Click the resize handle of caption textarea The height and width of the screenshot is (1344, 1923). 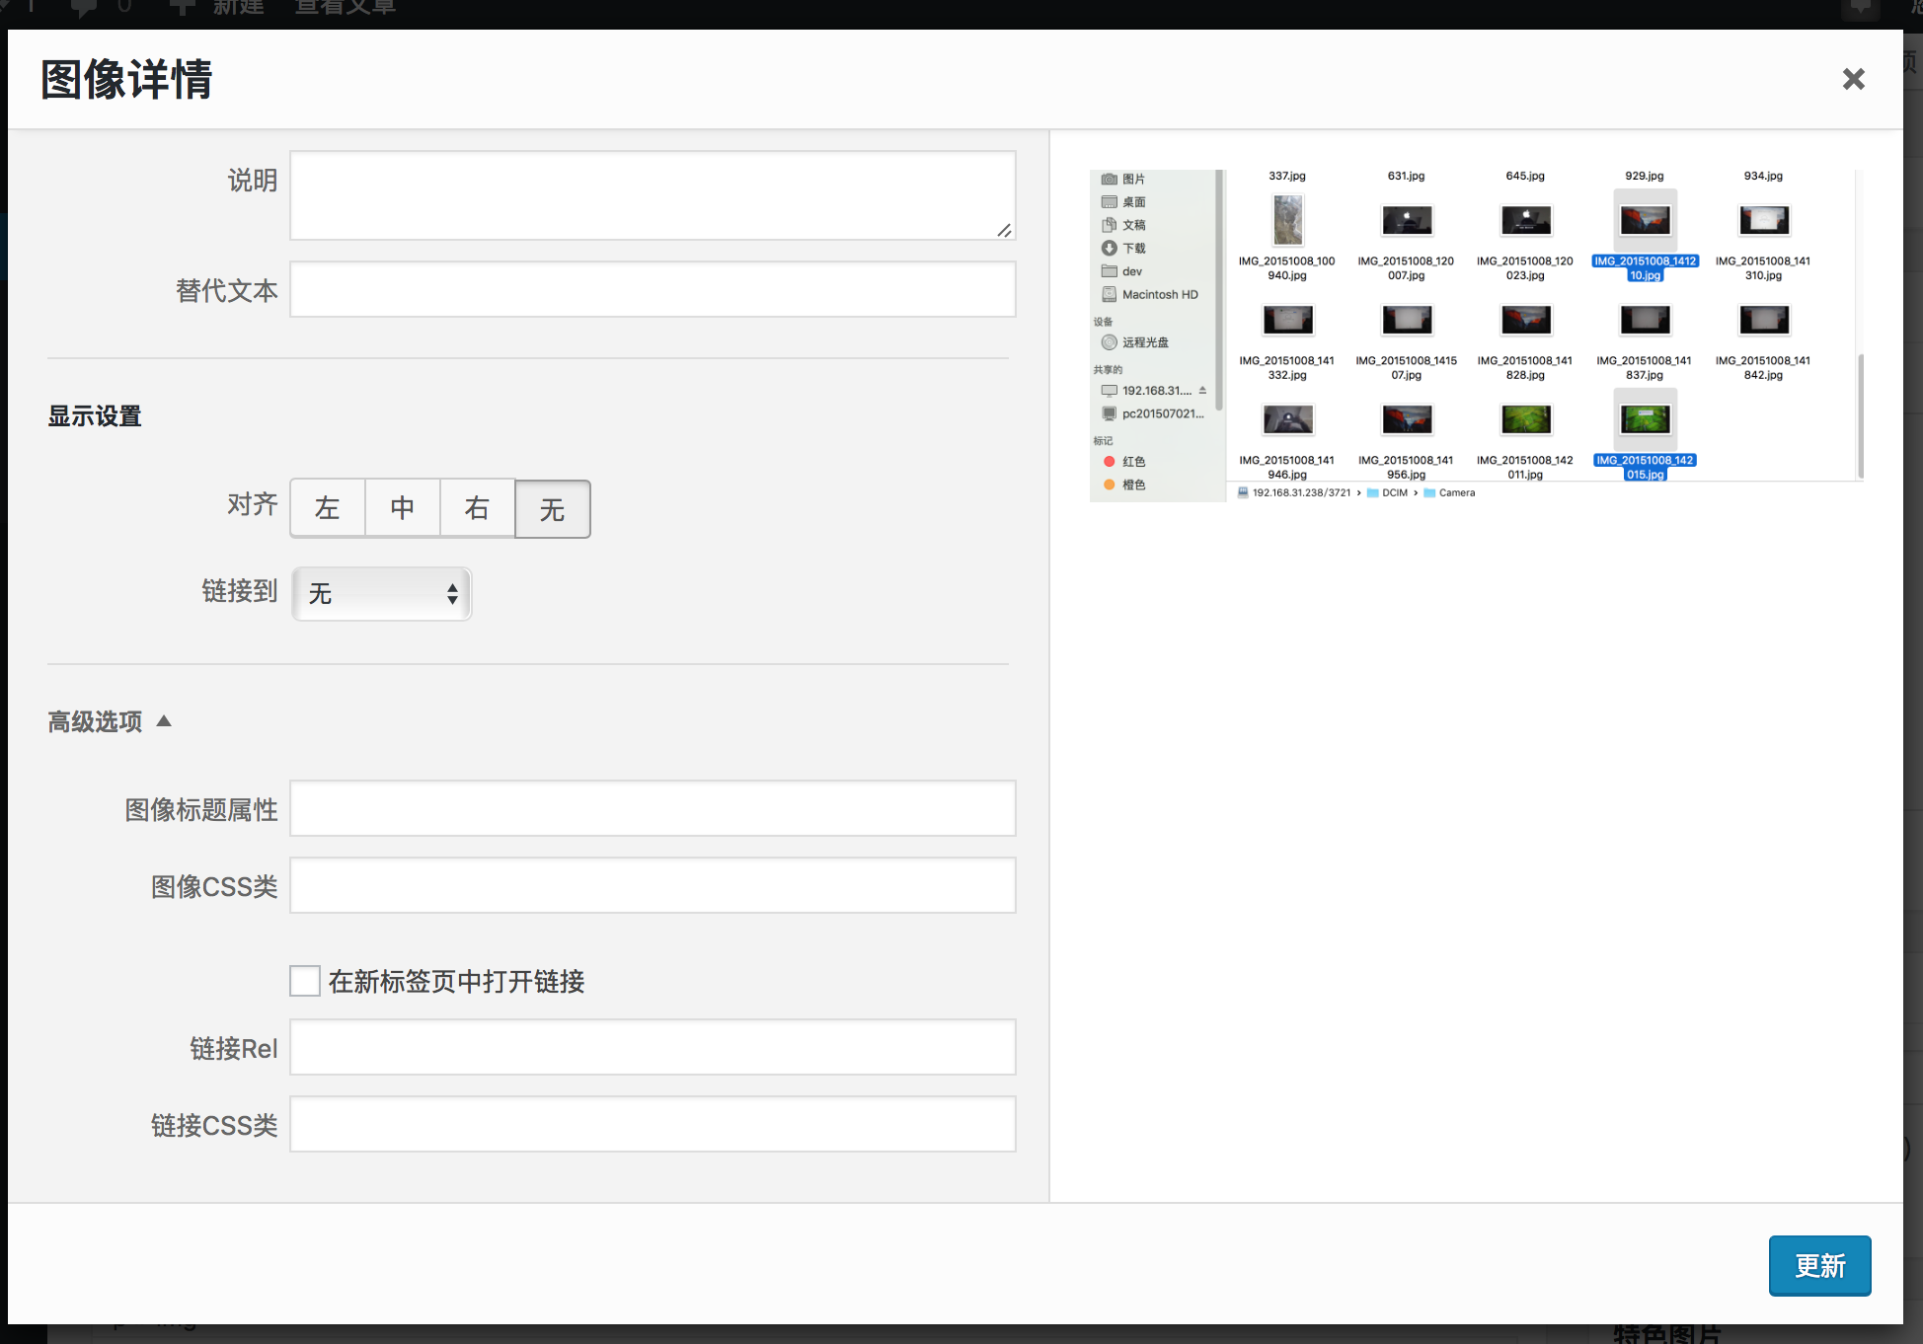point(1004,230)
